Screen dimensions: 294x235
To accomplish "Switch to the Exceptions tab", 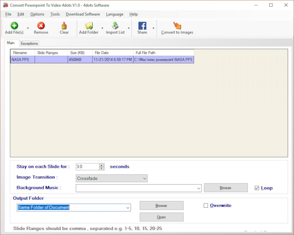I will click(29, 43).
